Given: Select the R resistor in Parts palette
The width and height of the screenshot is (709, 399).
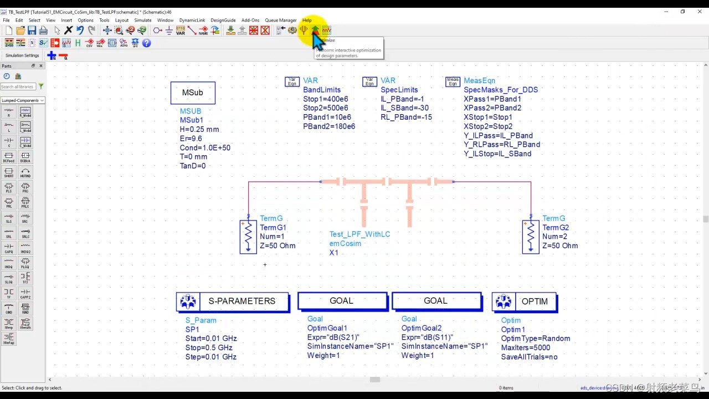Looking at the screenshot, I should (x=9, y=112).
